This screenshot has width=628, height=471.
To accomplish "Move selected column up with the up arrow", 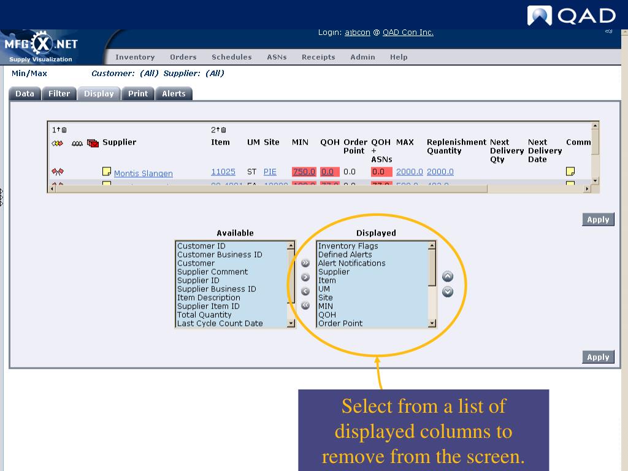I will [x=447, y=276].
